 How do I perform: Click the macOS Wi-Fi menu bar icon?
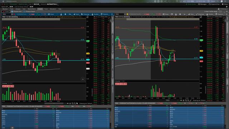point(177,1)
